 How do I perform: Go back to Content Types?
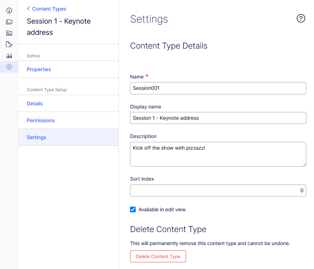point(49,9)
